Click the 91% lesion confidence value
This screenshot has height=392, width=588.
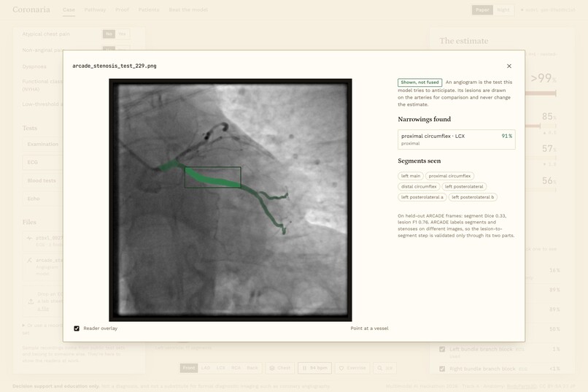(x=506, y=136)
